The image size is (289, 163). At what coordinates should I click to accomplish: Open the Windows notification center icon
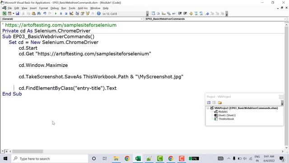[x=282, y=158]
